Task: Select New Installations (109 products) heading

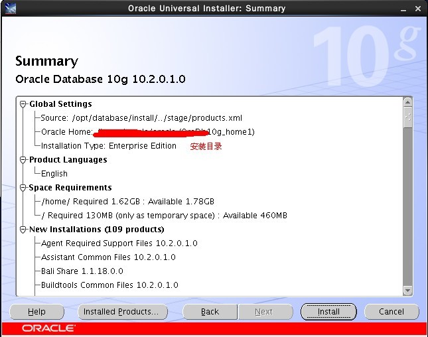Action: click(97, 230)
